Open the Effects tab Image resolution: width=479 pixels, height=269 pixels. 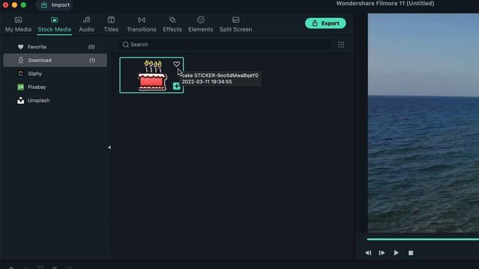[172, 25]
